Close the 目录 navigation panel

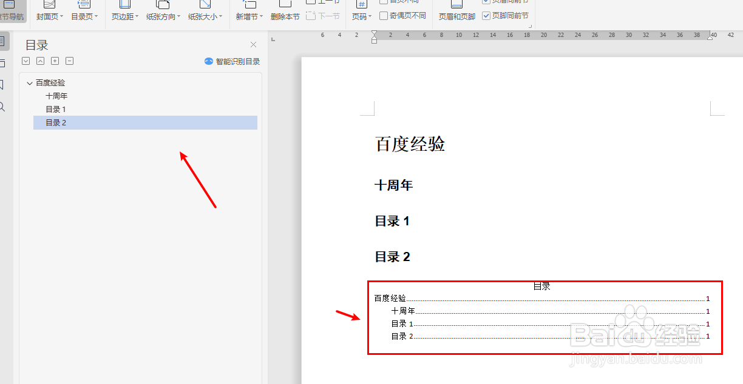pyautogui.click(x=254, y=44)
